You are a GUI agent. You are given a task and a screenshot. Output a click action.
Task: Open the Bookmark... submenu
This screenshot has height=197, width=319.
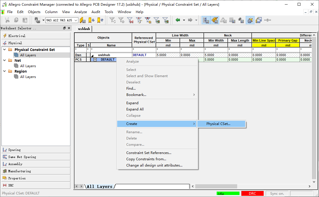(157, 95)
